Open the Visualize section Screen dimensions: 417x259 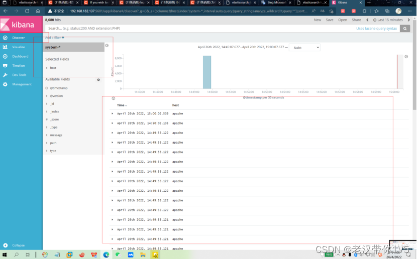19,47
